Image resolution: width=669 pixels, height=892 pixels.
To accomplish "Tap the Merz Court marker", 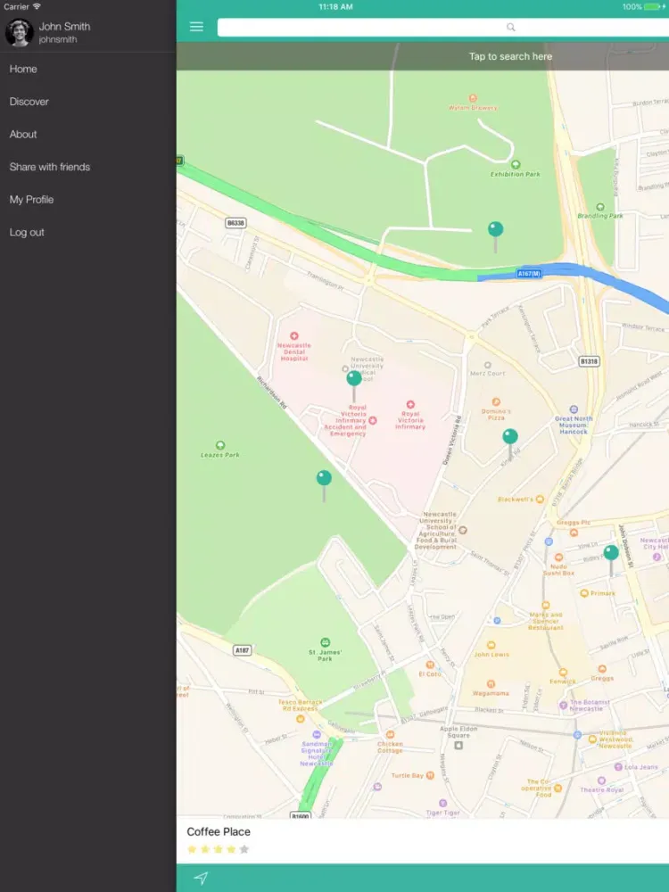I will click(x=488, y=365).
